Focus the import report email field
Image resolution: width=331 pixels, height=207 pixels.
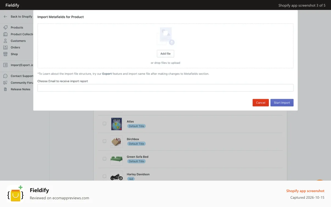[x=165, y=88]
